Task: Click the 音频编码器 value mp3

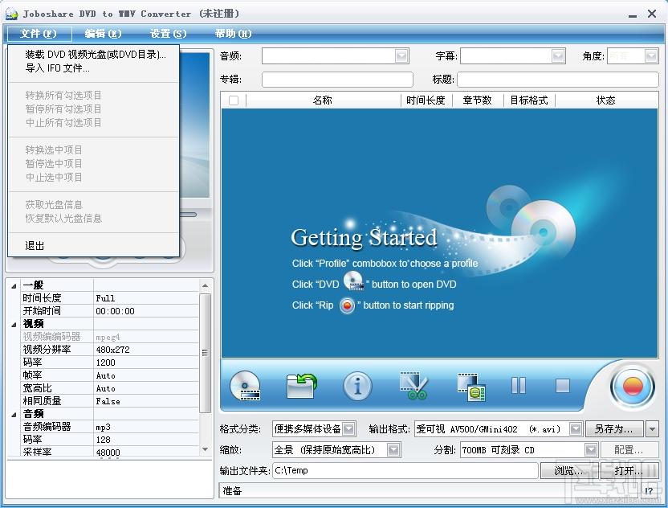Action: pyautogui.click(x=146, y=427)
